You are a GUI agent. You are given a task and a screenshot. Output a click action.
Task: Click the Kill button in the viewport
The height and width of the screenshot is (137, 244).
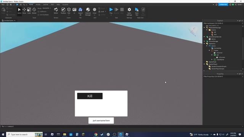(90, 96)
